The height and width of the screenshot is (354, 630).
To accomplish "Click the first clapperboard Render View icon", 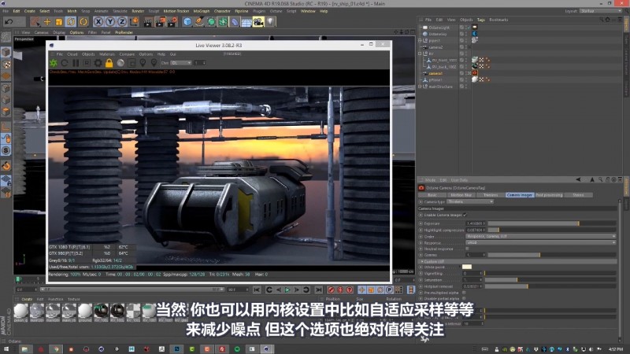I will click(x=148, y=22).
